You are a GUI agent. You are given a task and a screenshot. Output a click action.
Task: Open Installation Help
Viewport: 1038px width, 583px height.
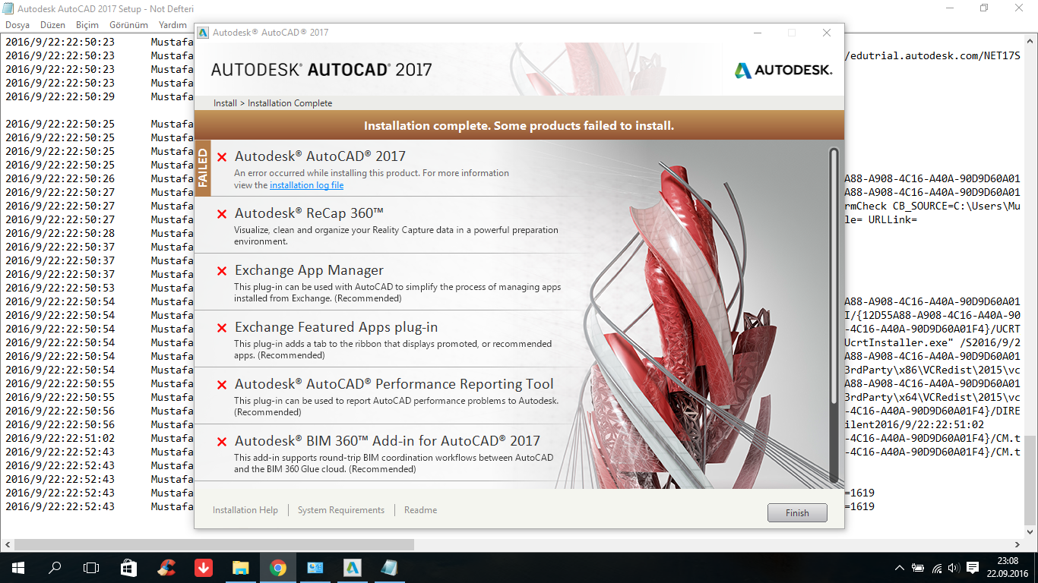coord(245,510)
